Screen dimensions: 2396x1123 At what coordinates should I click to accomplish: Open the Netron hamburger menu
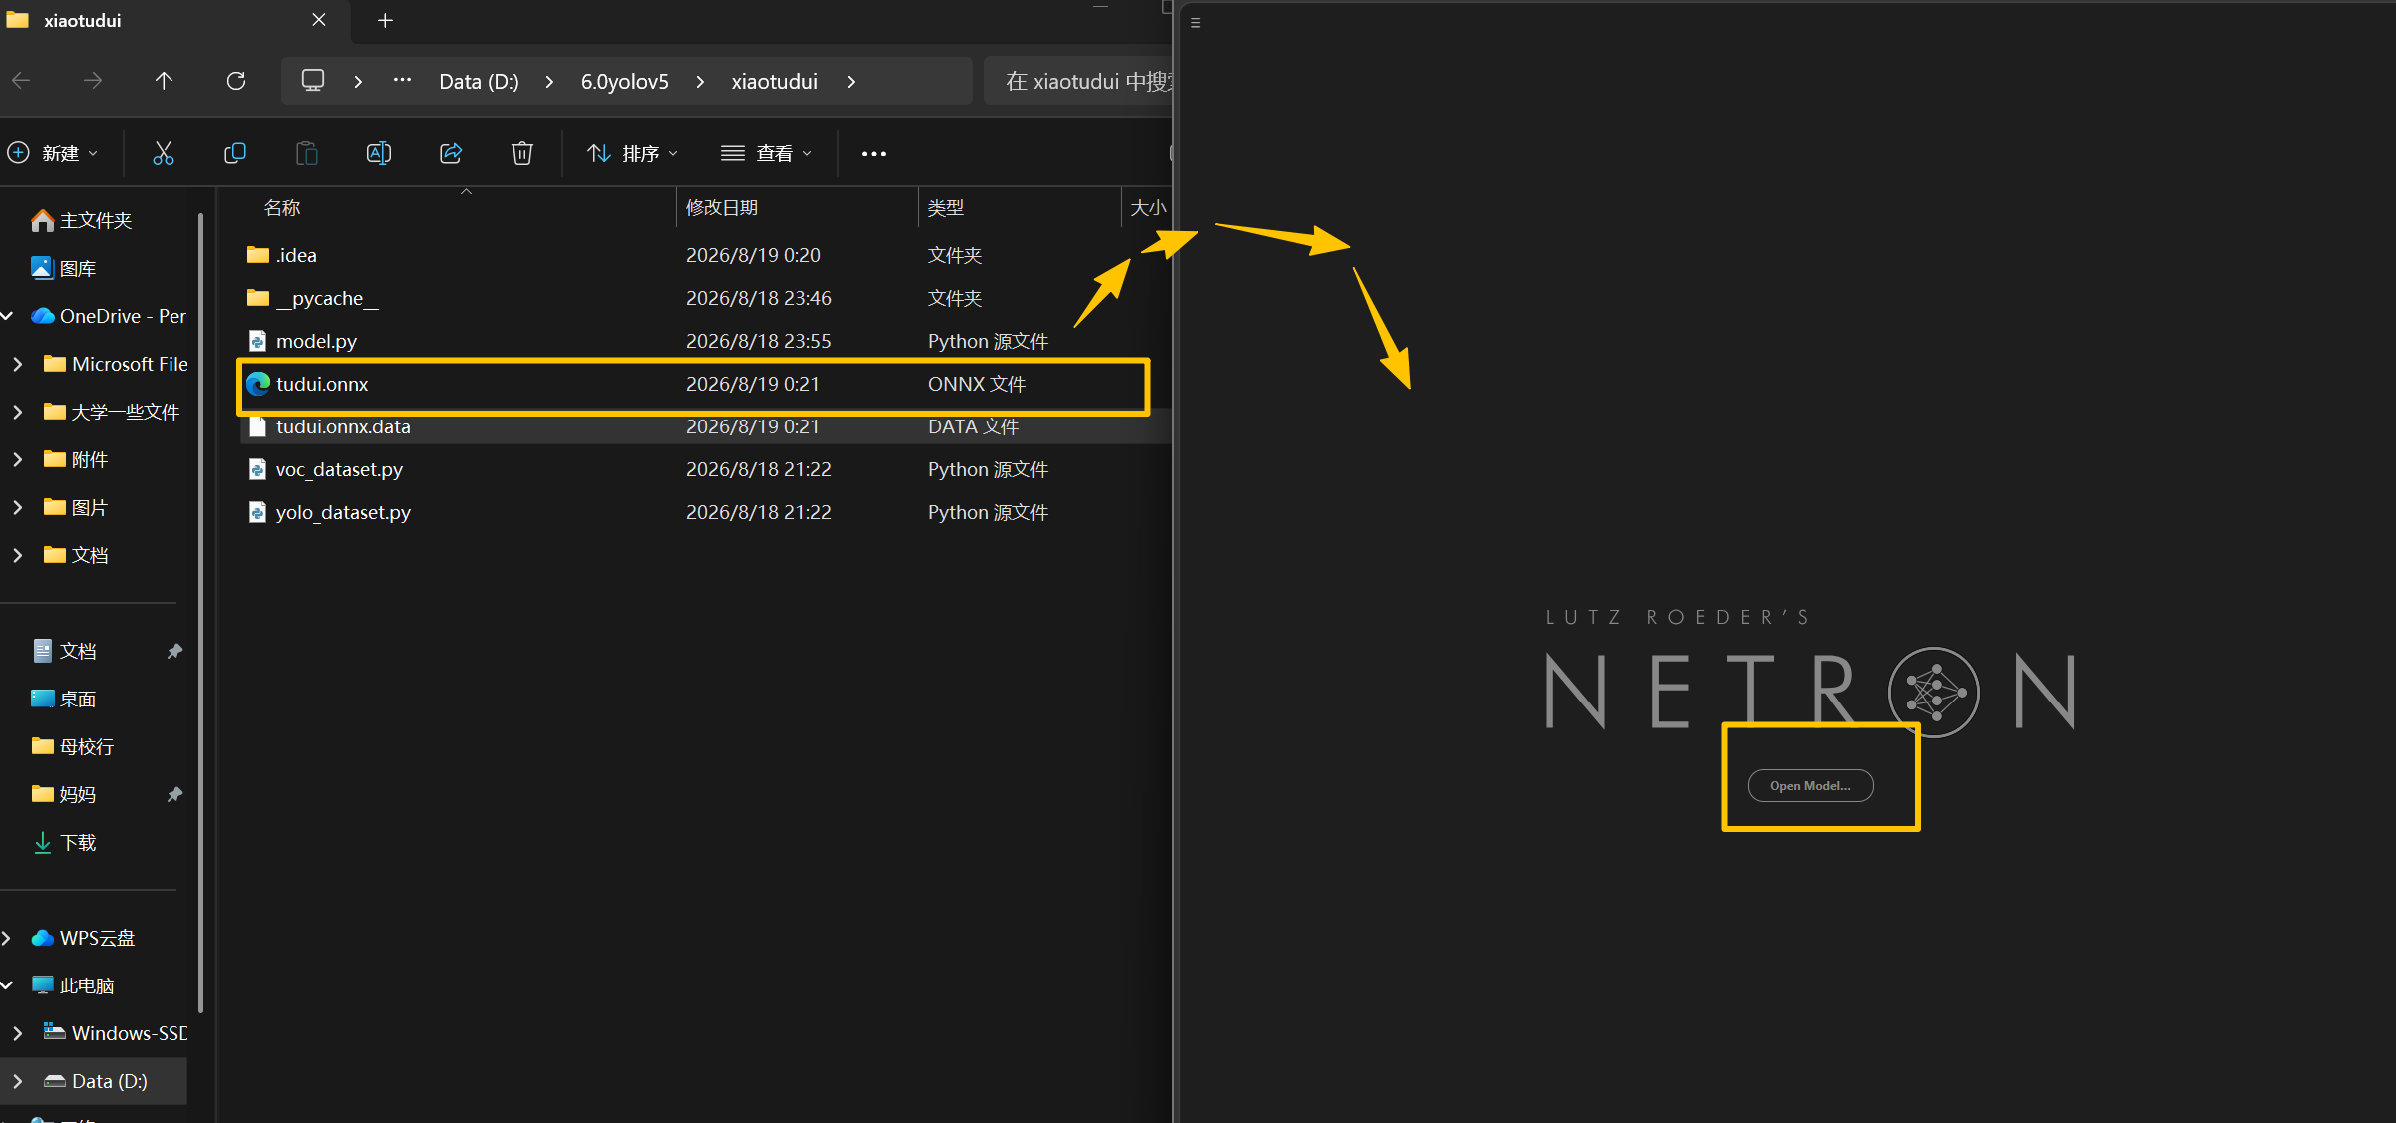(1196, 22)
